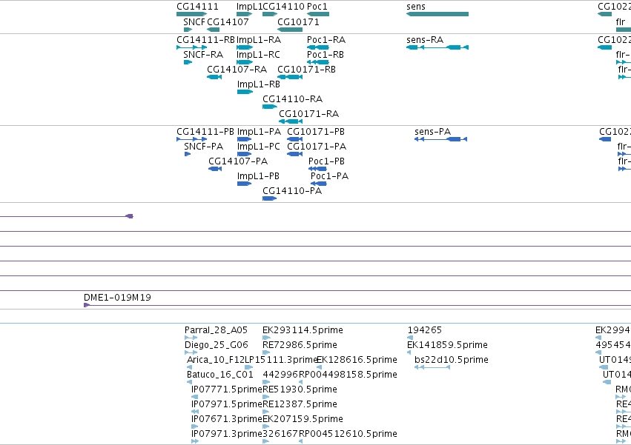This screenshot has height=445, width=631.
Task: Click the ImpL1-PA protein label
Action: point(260,132)
